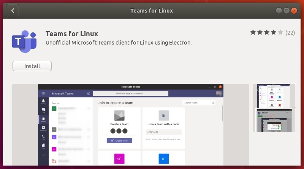Image resolution: width=304 pixels, height=169 pixels.
Task: Click the 'Teams for Linux' window title bar text
Action: [x=152, y=11]
